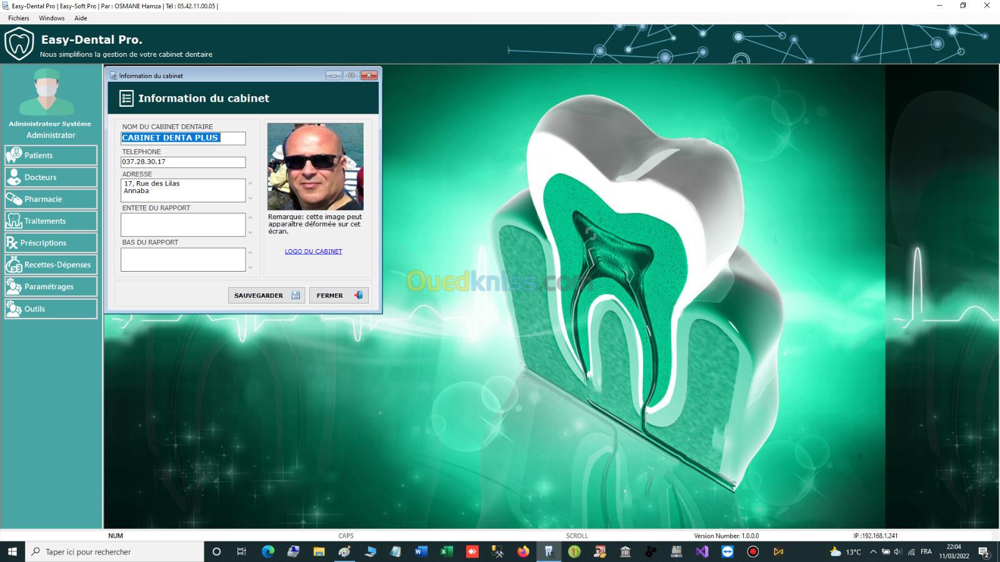Click the TELEPHONE input field
This screenshot has height=562, width=1000.
click(182, 162)
